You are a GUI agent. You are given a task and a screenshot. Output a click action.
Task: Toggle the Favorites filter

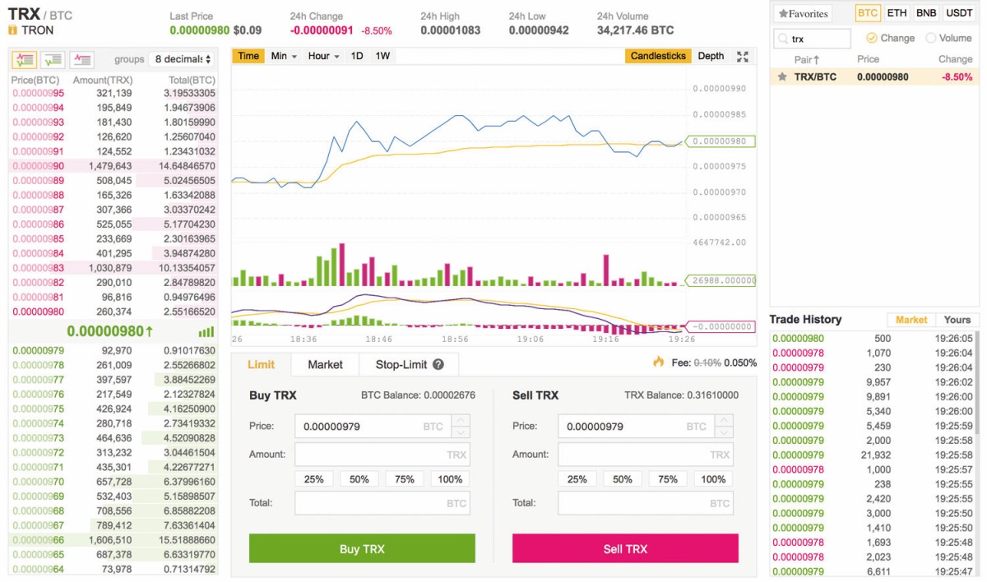coord(804,13)
